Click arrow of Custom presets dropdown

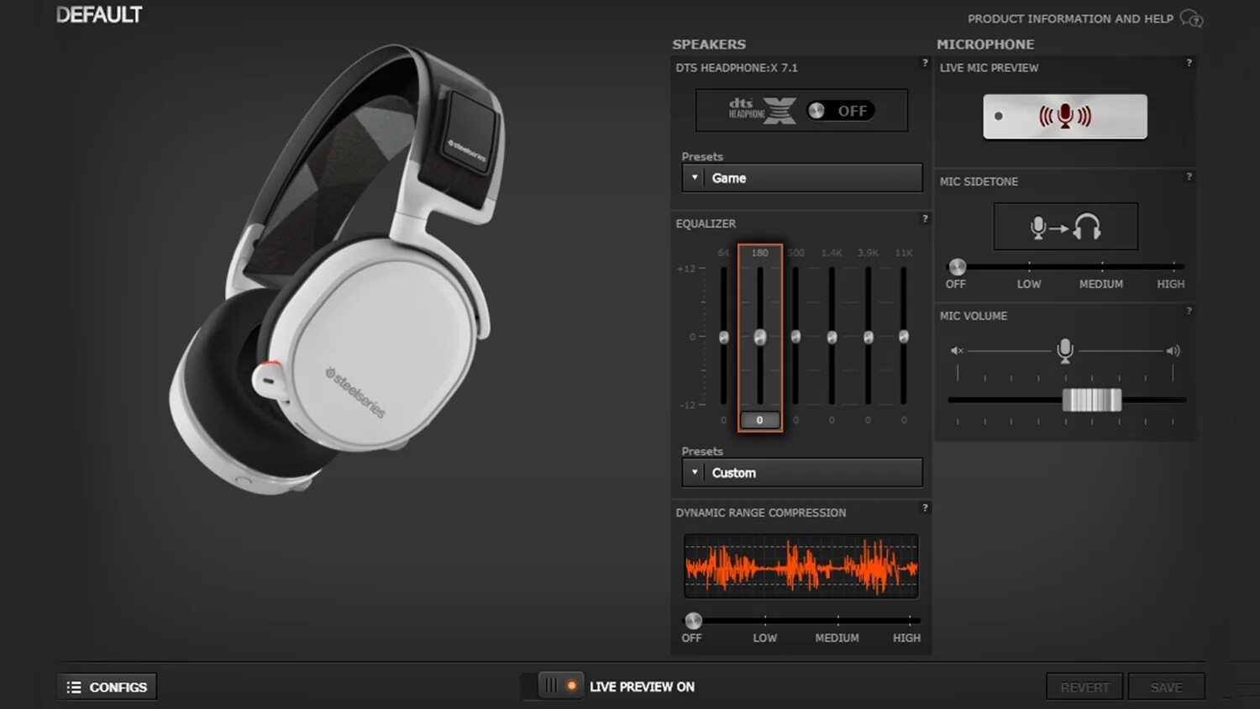(x=694, y=472)
